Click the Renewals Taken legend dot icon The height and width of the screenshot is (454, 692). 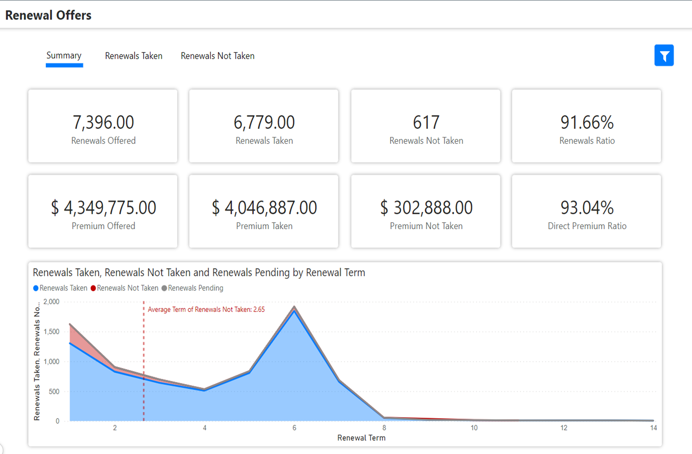click(x=35, y=288)
